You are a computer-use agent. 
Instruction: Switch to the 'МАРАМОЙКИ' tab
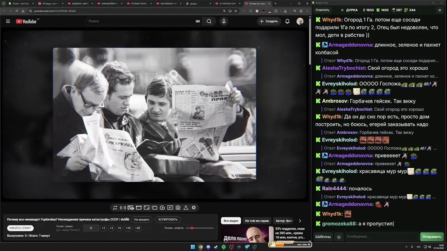pos(109,3)
